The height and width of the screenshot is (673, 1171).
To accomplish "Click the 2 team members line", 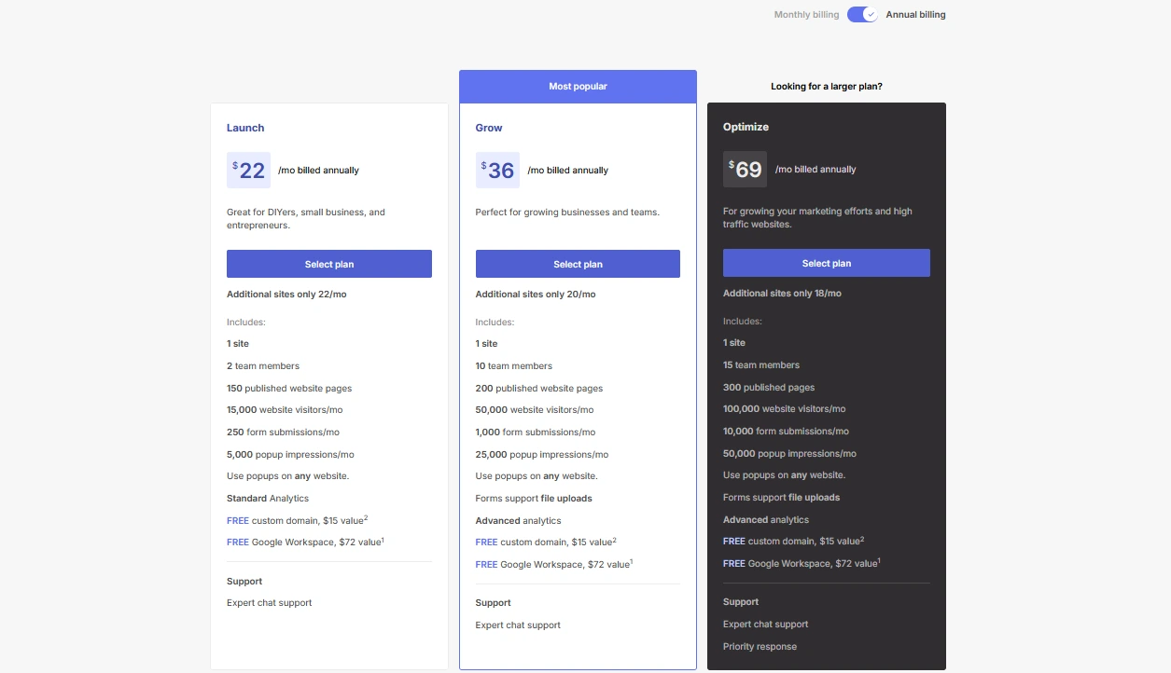I will (263, 366).
